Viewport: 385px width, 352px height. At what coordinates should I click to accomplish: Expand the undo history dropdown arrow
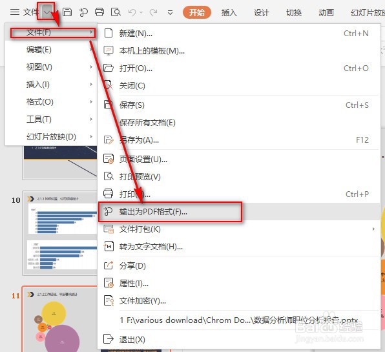pos(141,12)
